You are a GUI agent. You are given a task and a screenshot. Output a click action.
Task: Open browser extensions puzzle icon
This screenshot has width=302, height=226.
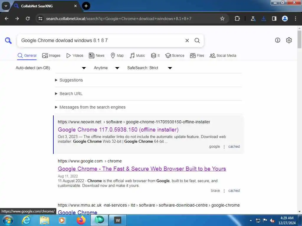(x=237, y=19)
